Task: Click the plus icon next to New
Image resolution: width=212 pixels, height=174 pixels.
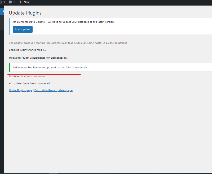Action: click(x=20, y=2)
